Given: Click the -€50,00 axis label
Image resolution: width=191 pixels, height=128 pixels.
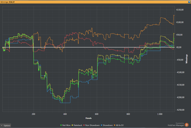Looking at the screenshot, I should pos(180,60).
